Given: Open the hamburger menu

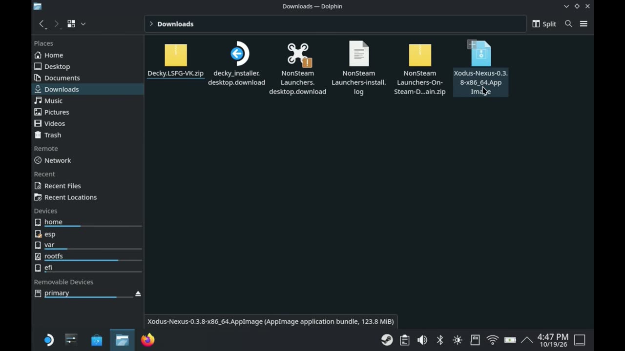Looking at the screenshot, I should [x=583, y=24].
